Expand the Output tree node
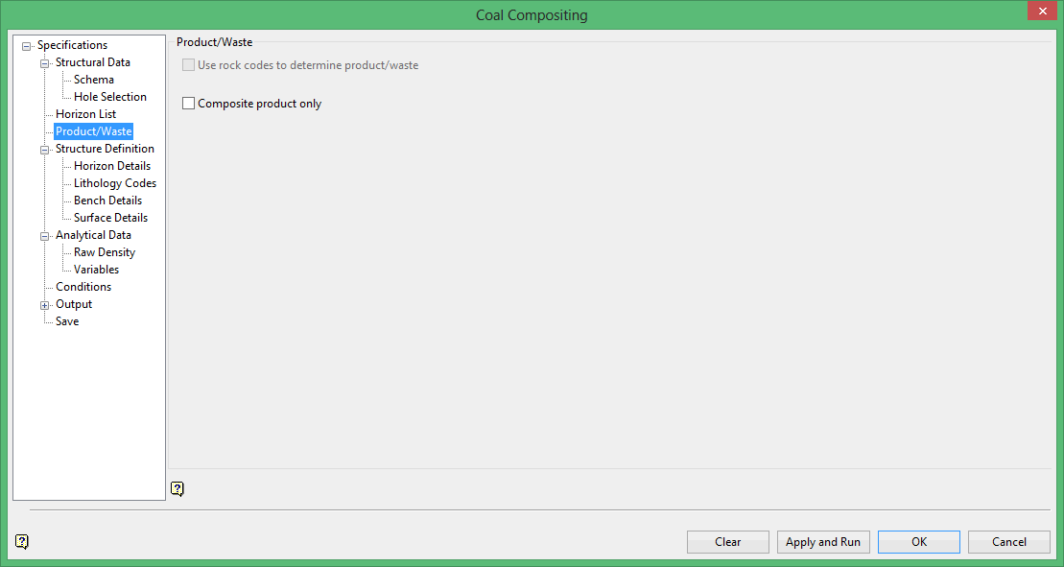Screen dimensions: 1064x567 (45, 305)
